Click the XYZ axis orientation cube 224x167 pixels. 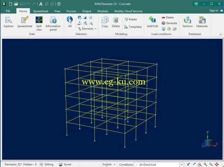pyautogui.click(x=210, y=139)
